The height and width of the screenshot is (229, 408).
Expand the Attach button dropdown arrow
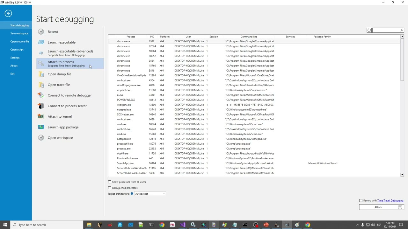click(x=400, y=207)
